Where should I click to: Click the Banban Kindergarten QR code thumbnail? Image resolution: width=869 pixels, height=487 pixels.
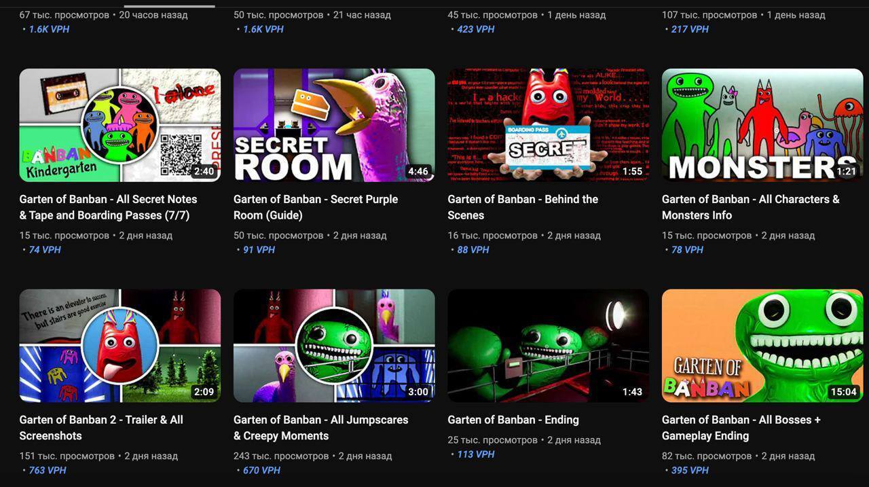pos(119,125)
